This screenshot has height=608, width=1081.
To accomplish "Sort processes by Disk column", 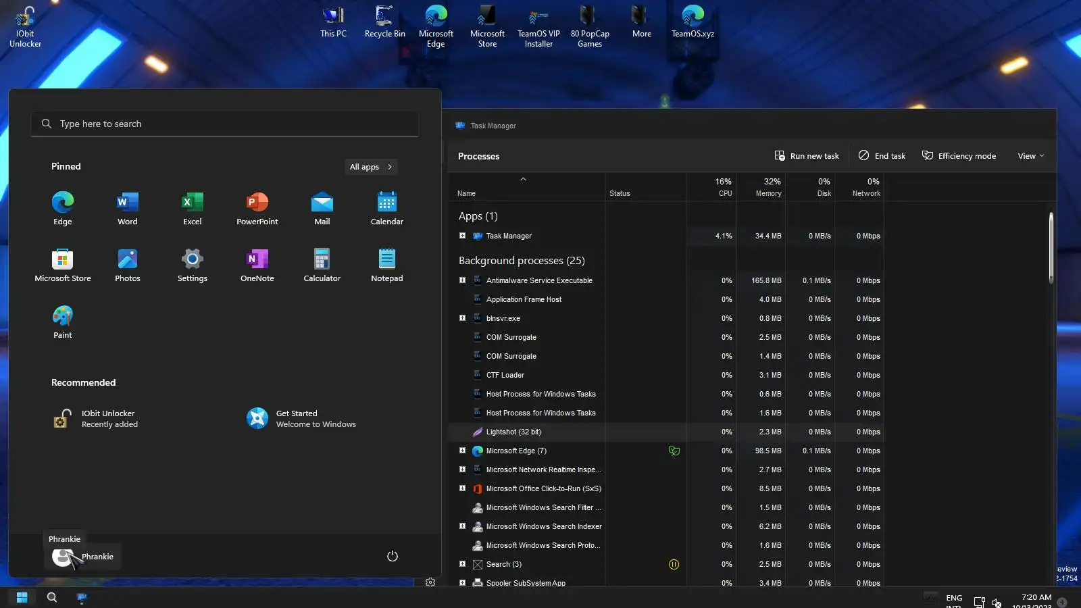I will click(810, 187).
